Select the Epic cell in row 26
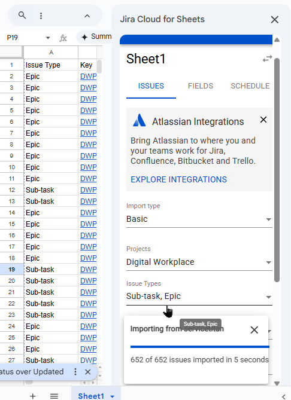The height and width of the screenshot is (400, 291). point(51,349)
